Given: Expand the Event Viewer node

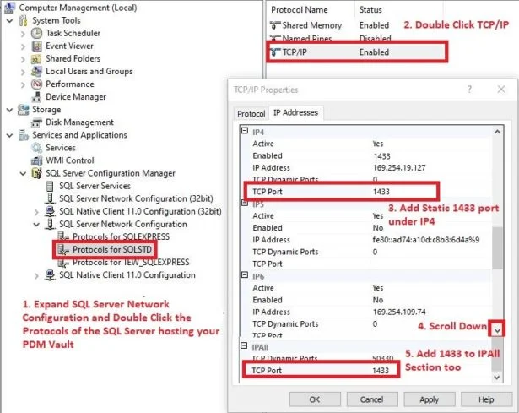Looking at the screenshot, I should point(23,46).
